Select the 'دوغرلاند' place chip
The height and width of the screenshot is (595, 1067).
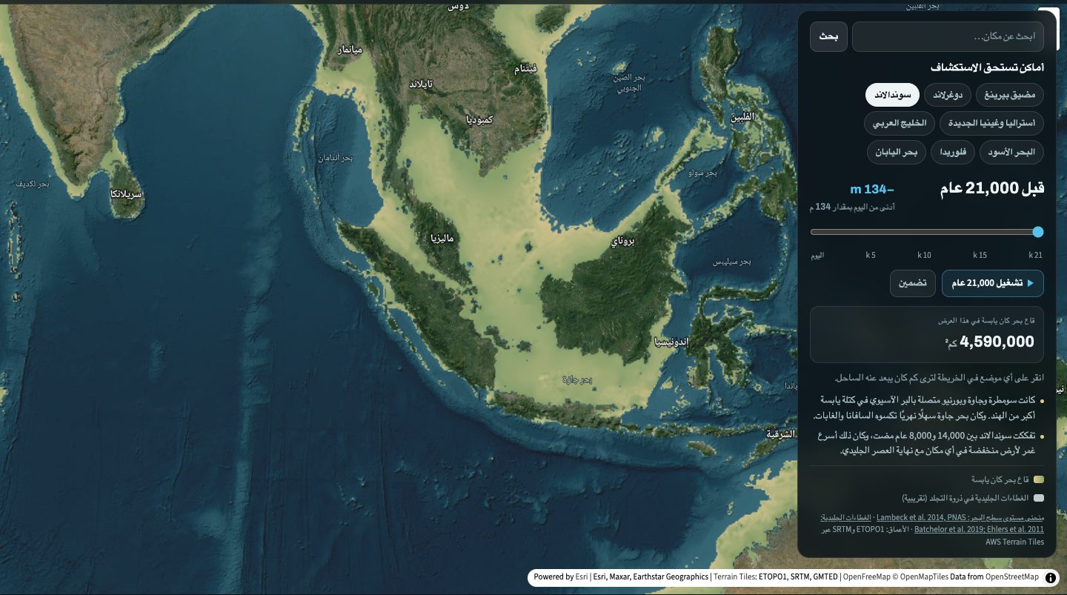click(x=947, y=95)
